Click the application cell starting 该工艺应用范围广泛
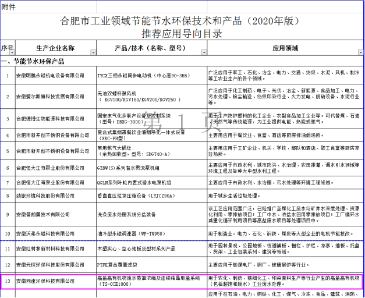 [285, 214]
